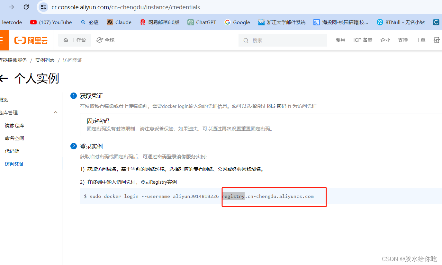This screenshot has height=265, width=442.
Task: Click the back arrow beside 个人实例
Action: (x=4, y=78)
